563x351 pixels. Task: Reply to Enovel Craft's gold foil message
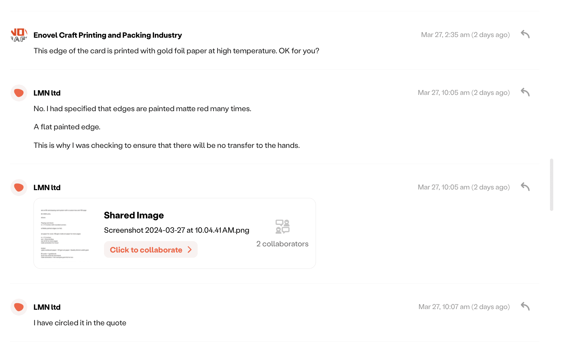tap(525, 34)
